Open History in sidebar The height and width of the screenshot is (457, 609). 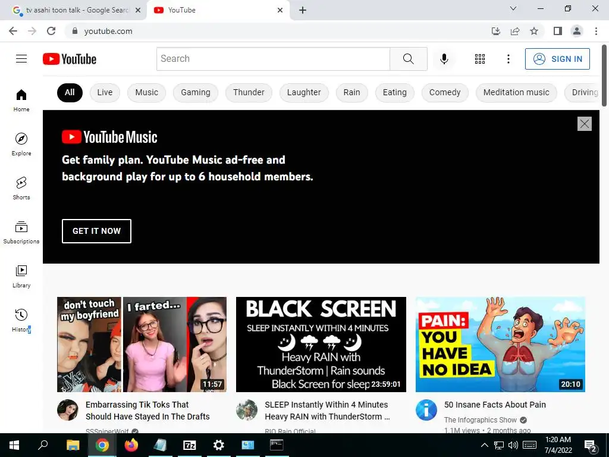click(21, 320)
